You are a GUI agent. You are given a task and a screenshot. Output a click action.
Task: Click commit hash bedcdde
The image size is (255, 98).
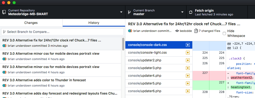pos(186,31)
